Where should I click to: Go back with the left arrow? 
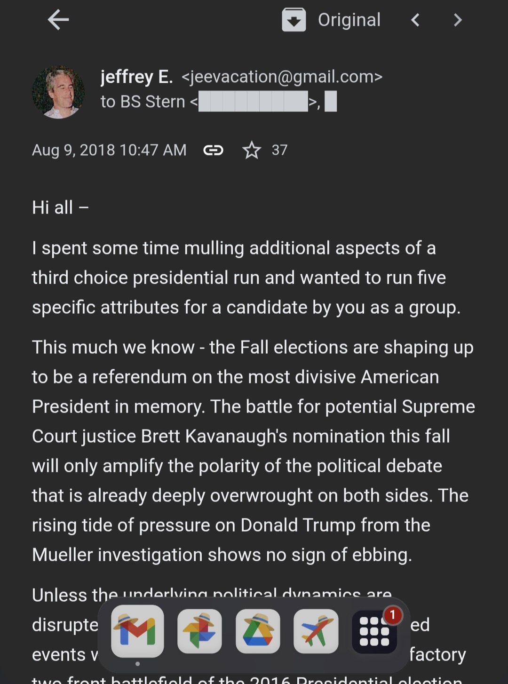[x=58, y=20]
